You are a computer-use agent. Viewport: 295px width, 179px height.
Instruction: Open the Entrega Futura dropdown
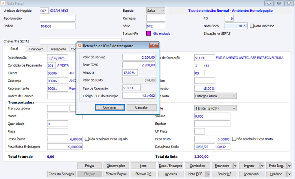click(215, 96)
